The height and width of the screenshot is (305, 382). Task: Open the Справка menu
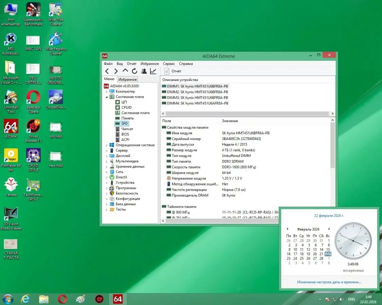[186, 64]
